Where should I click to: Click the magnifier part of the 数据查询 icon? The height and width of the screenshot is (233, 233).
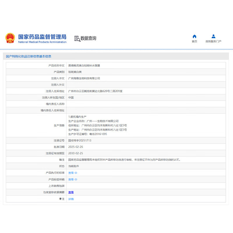tap(79, 39)
